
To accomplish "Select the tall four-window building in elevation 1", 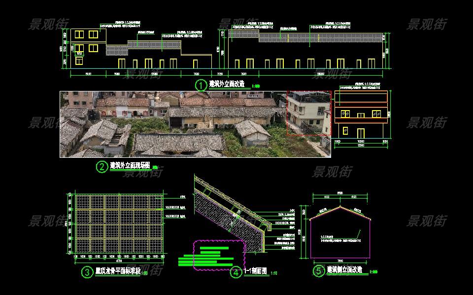I will coord(88,48).
